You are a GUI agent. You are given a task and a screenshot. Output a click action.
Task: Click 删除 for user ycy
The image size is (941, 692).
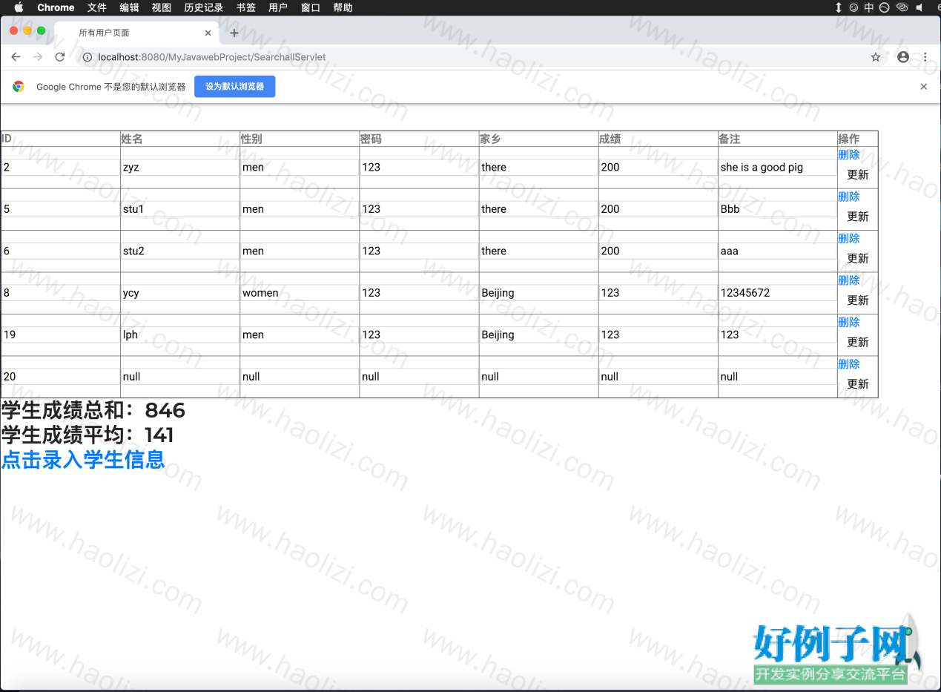coord(849,280)
